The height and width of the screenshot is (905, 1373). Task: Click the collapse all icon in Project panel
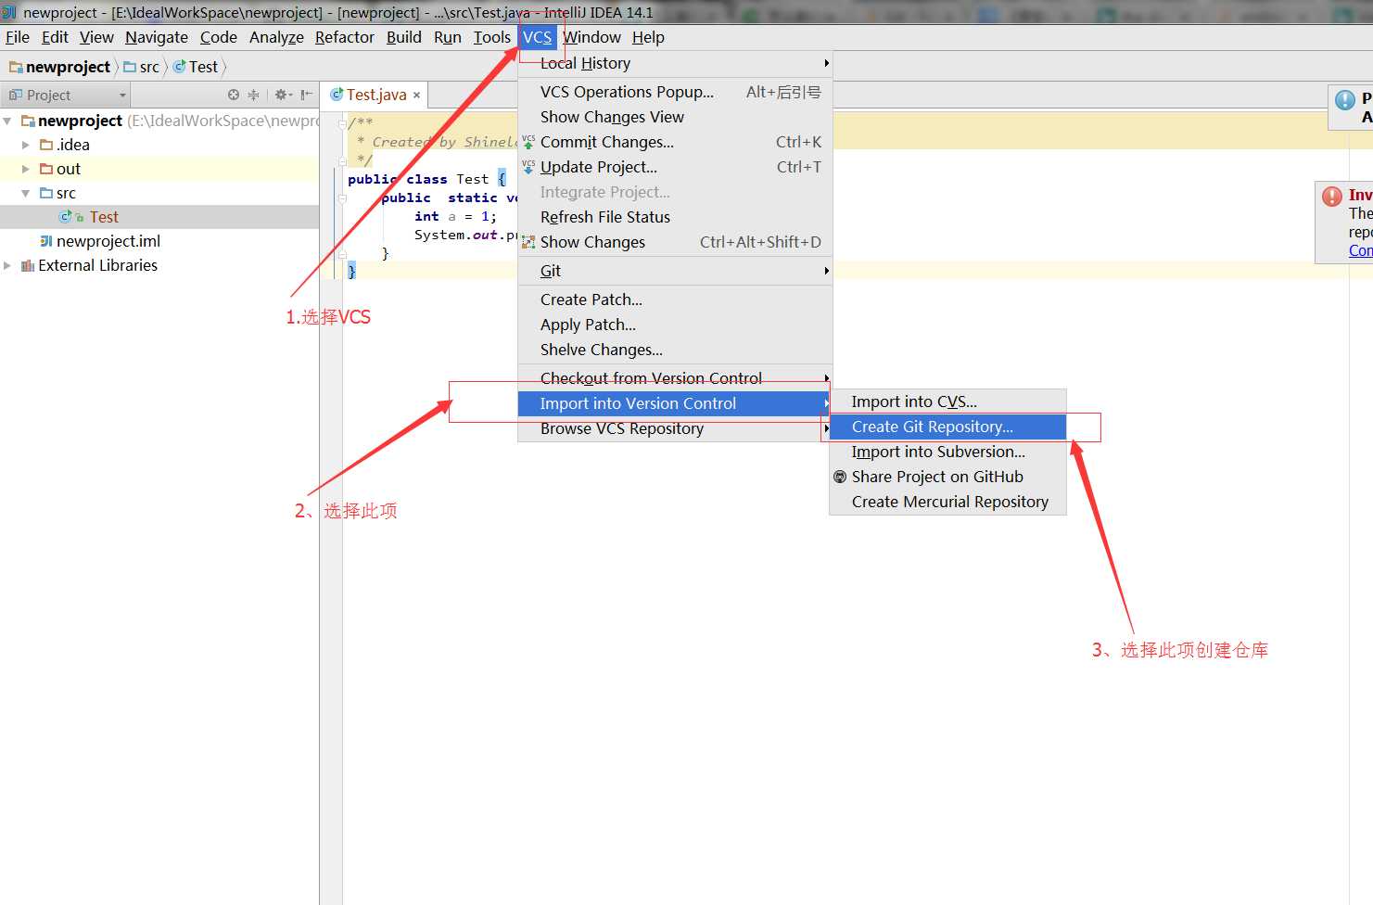[253, 95]
